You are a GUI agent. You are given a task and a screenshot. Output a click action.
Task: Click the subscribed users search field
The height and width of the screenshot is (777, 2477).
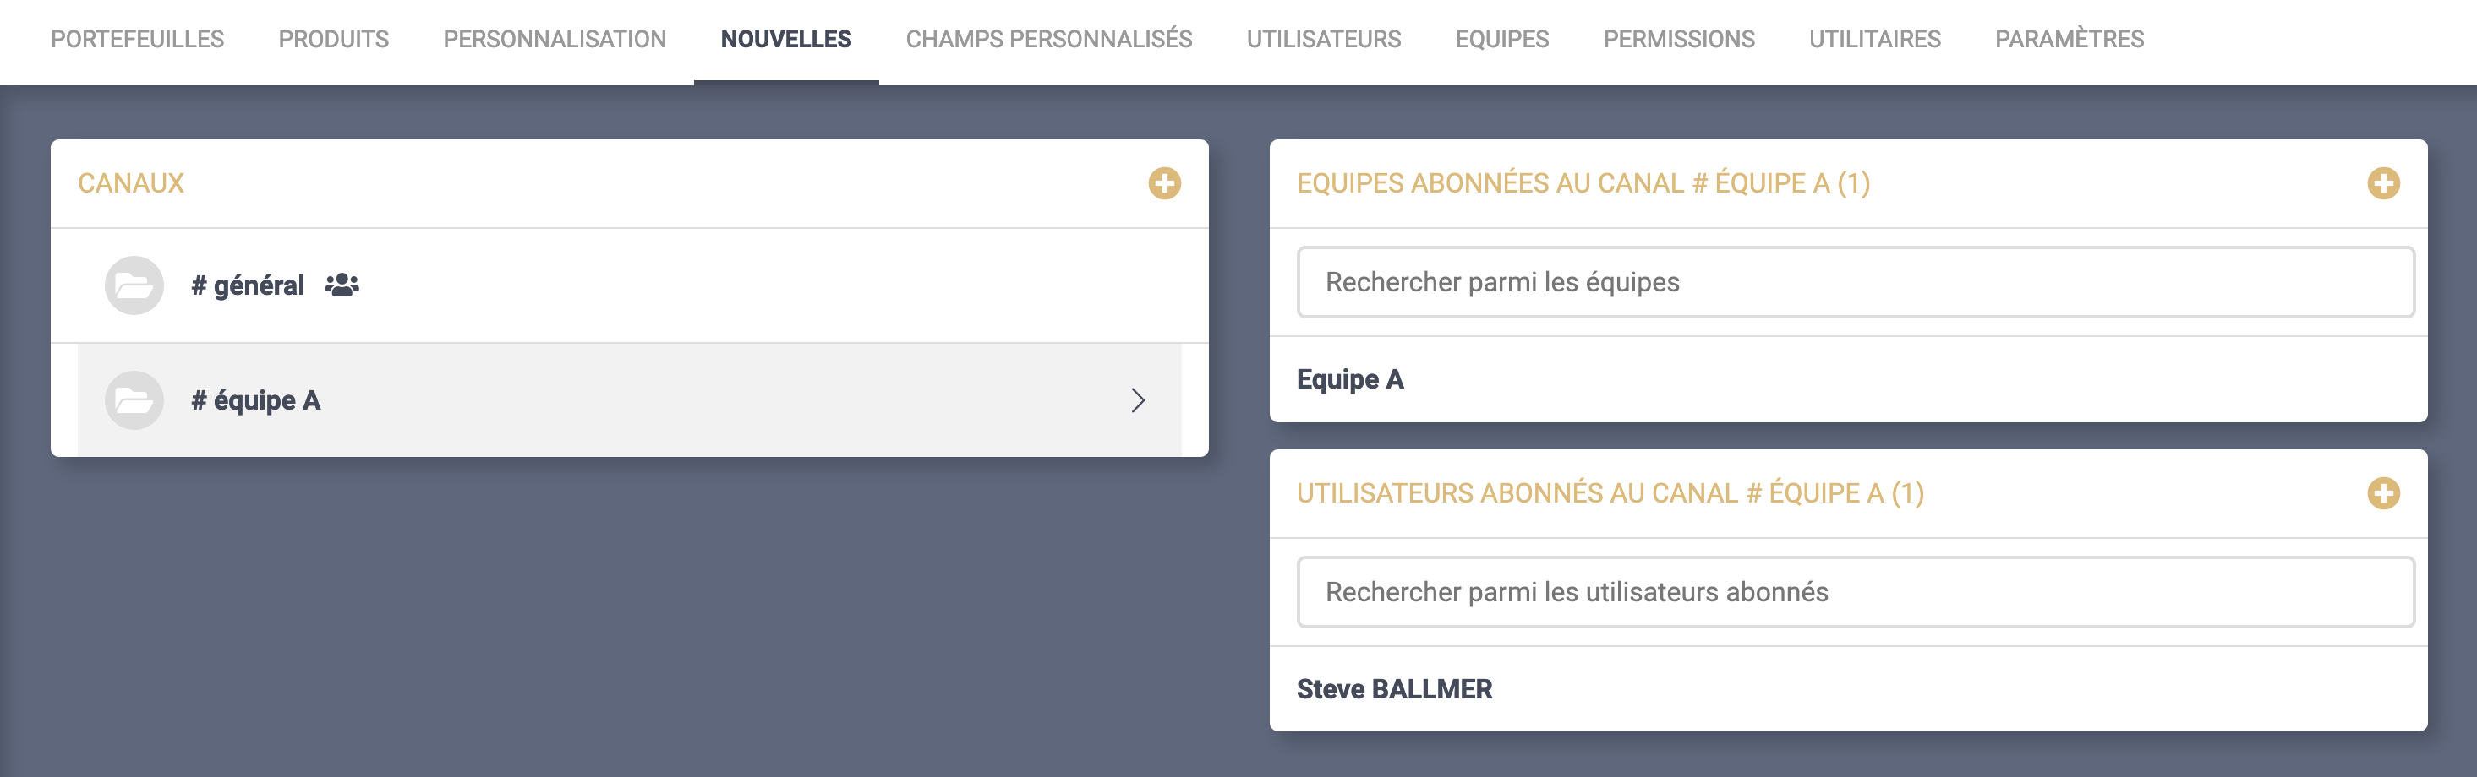pos(1856,592)
